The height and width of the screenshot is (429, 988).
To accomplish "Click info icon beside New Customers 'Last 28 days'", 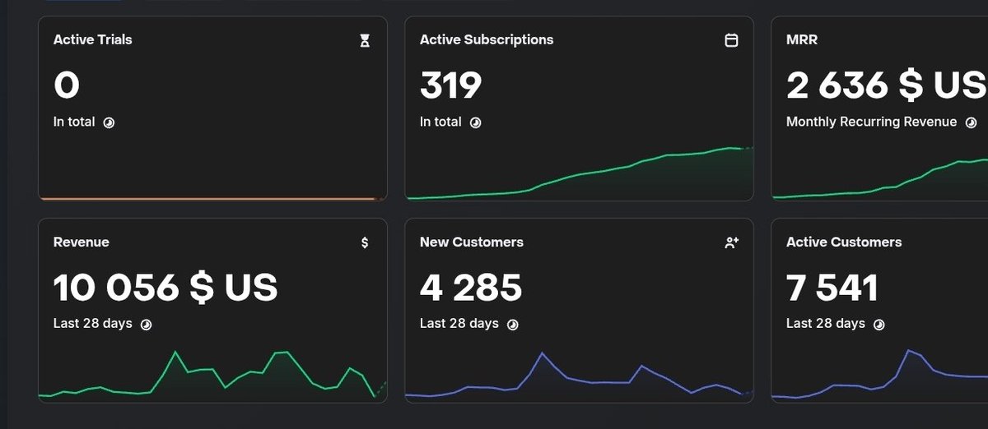I will (x=513, y=325).
